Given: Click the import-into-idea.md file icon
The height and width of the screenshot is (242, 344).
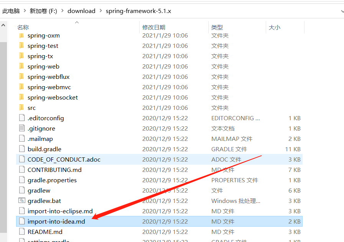Looking at the screenshot, I should (22, 221).
